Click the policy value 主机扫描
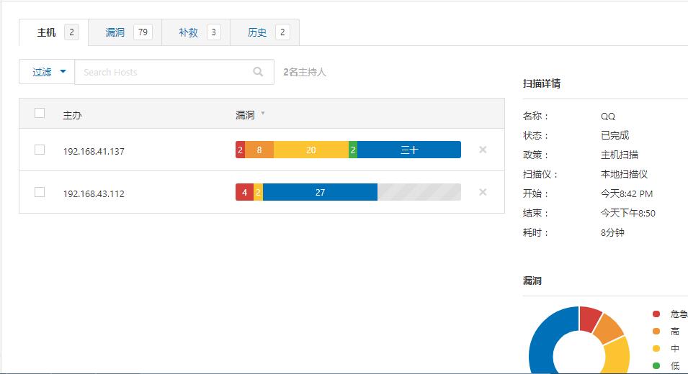The width and height of the screenshot is (688, 374). pyautogui.click(x=619, y=155)
